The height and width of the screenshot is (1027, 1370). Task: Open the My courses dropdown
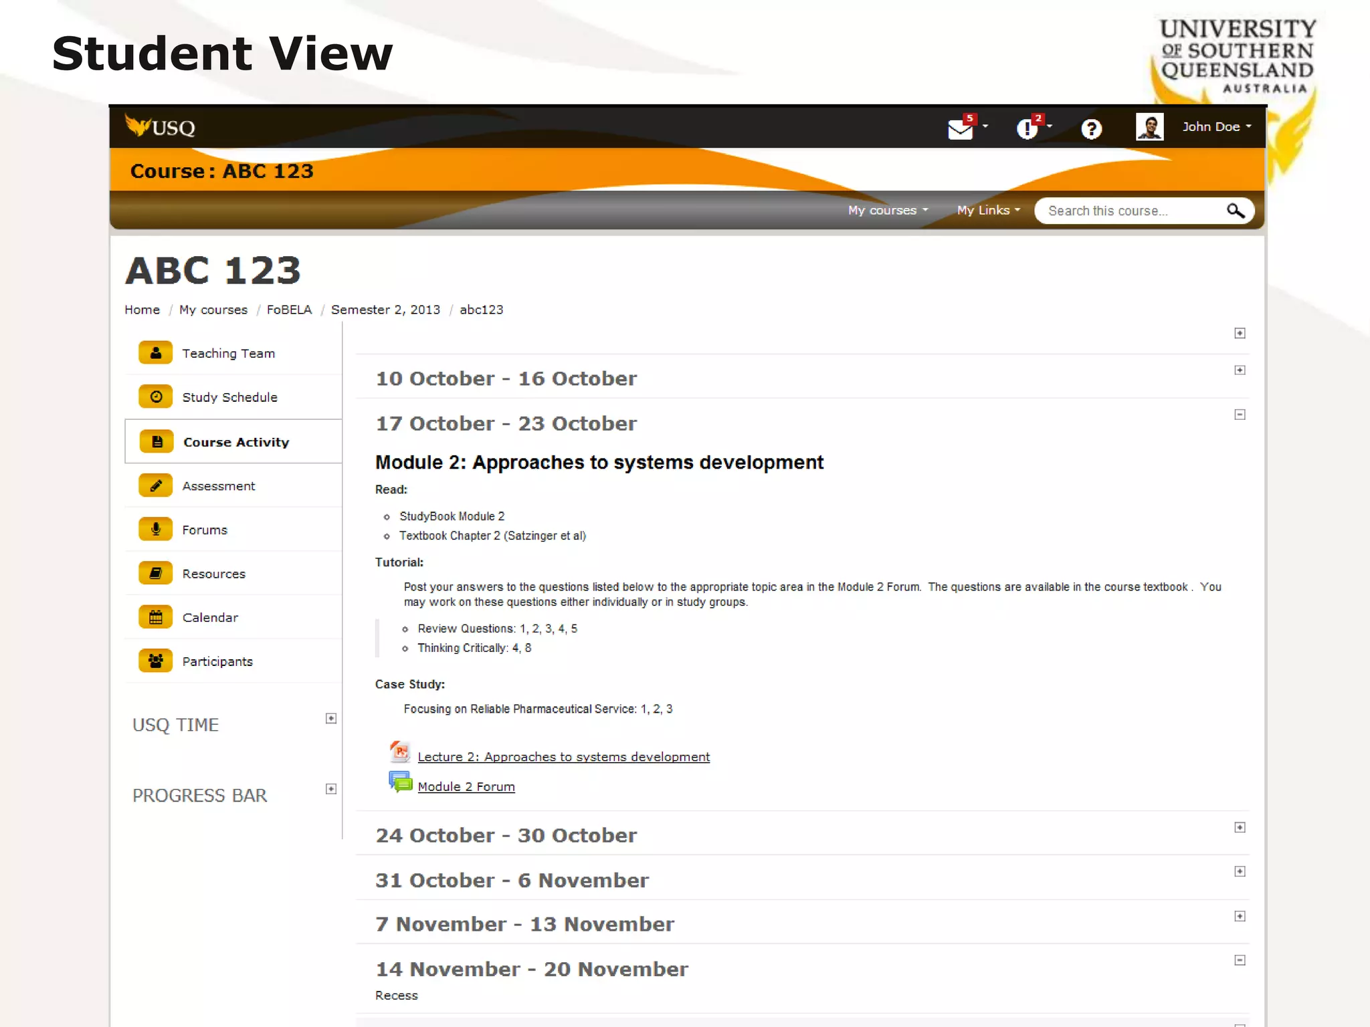coord(888,210)
